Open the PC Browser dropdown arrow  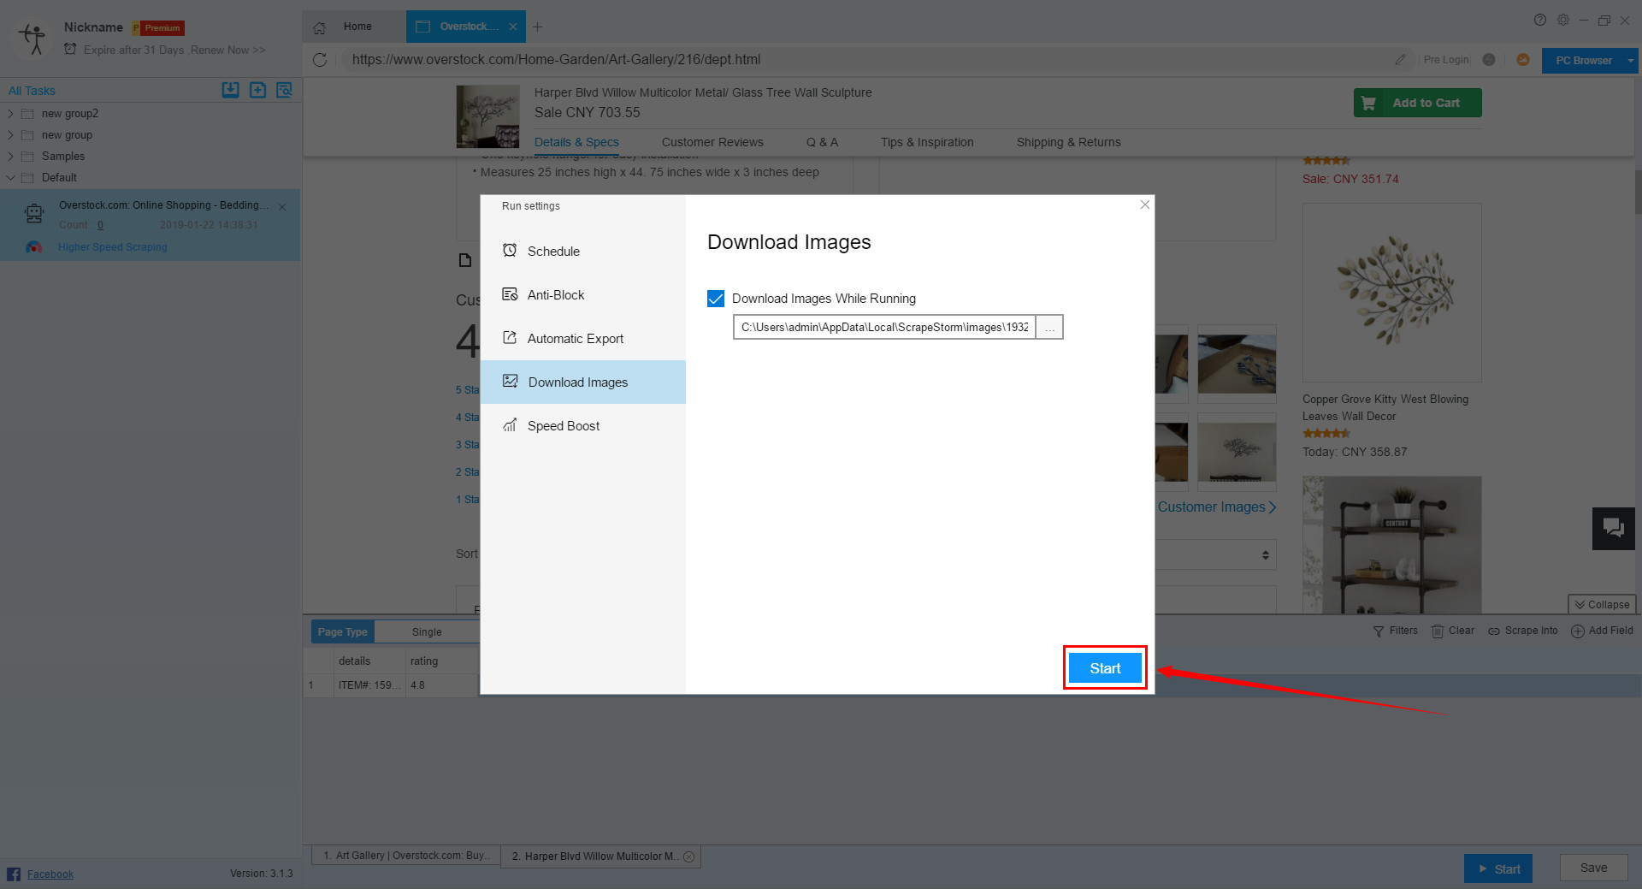coord(1631,61)
